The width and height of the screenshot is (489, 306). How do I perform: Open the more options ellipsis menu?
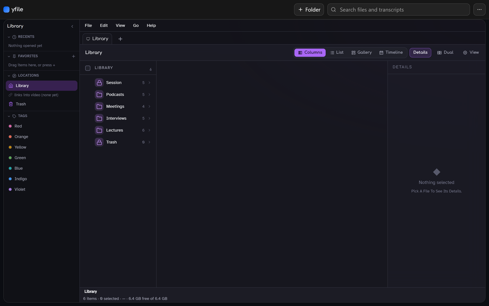479,10
